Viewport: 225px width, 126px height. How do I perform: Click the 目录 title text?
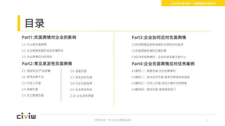coord(35,23)
